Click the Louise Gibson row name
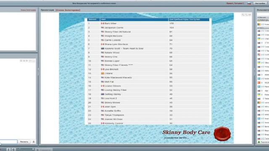 [113, 86]
